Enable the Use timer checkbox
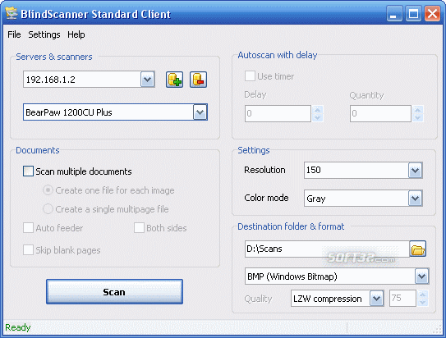The image size is (446, 338). pyautogui.click(x=250, y=76)
